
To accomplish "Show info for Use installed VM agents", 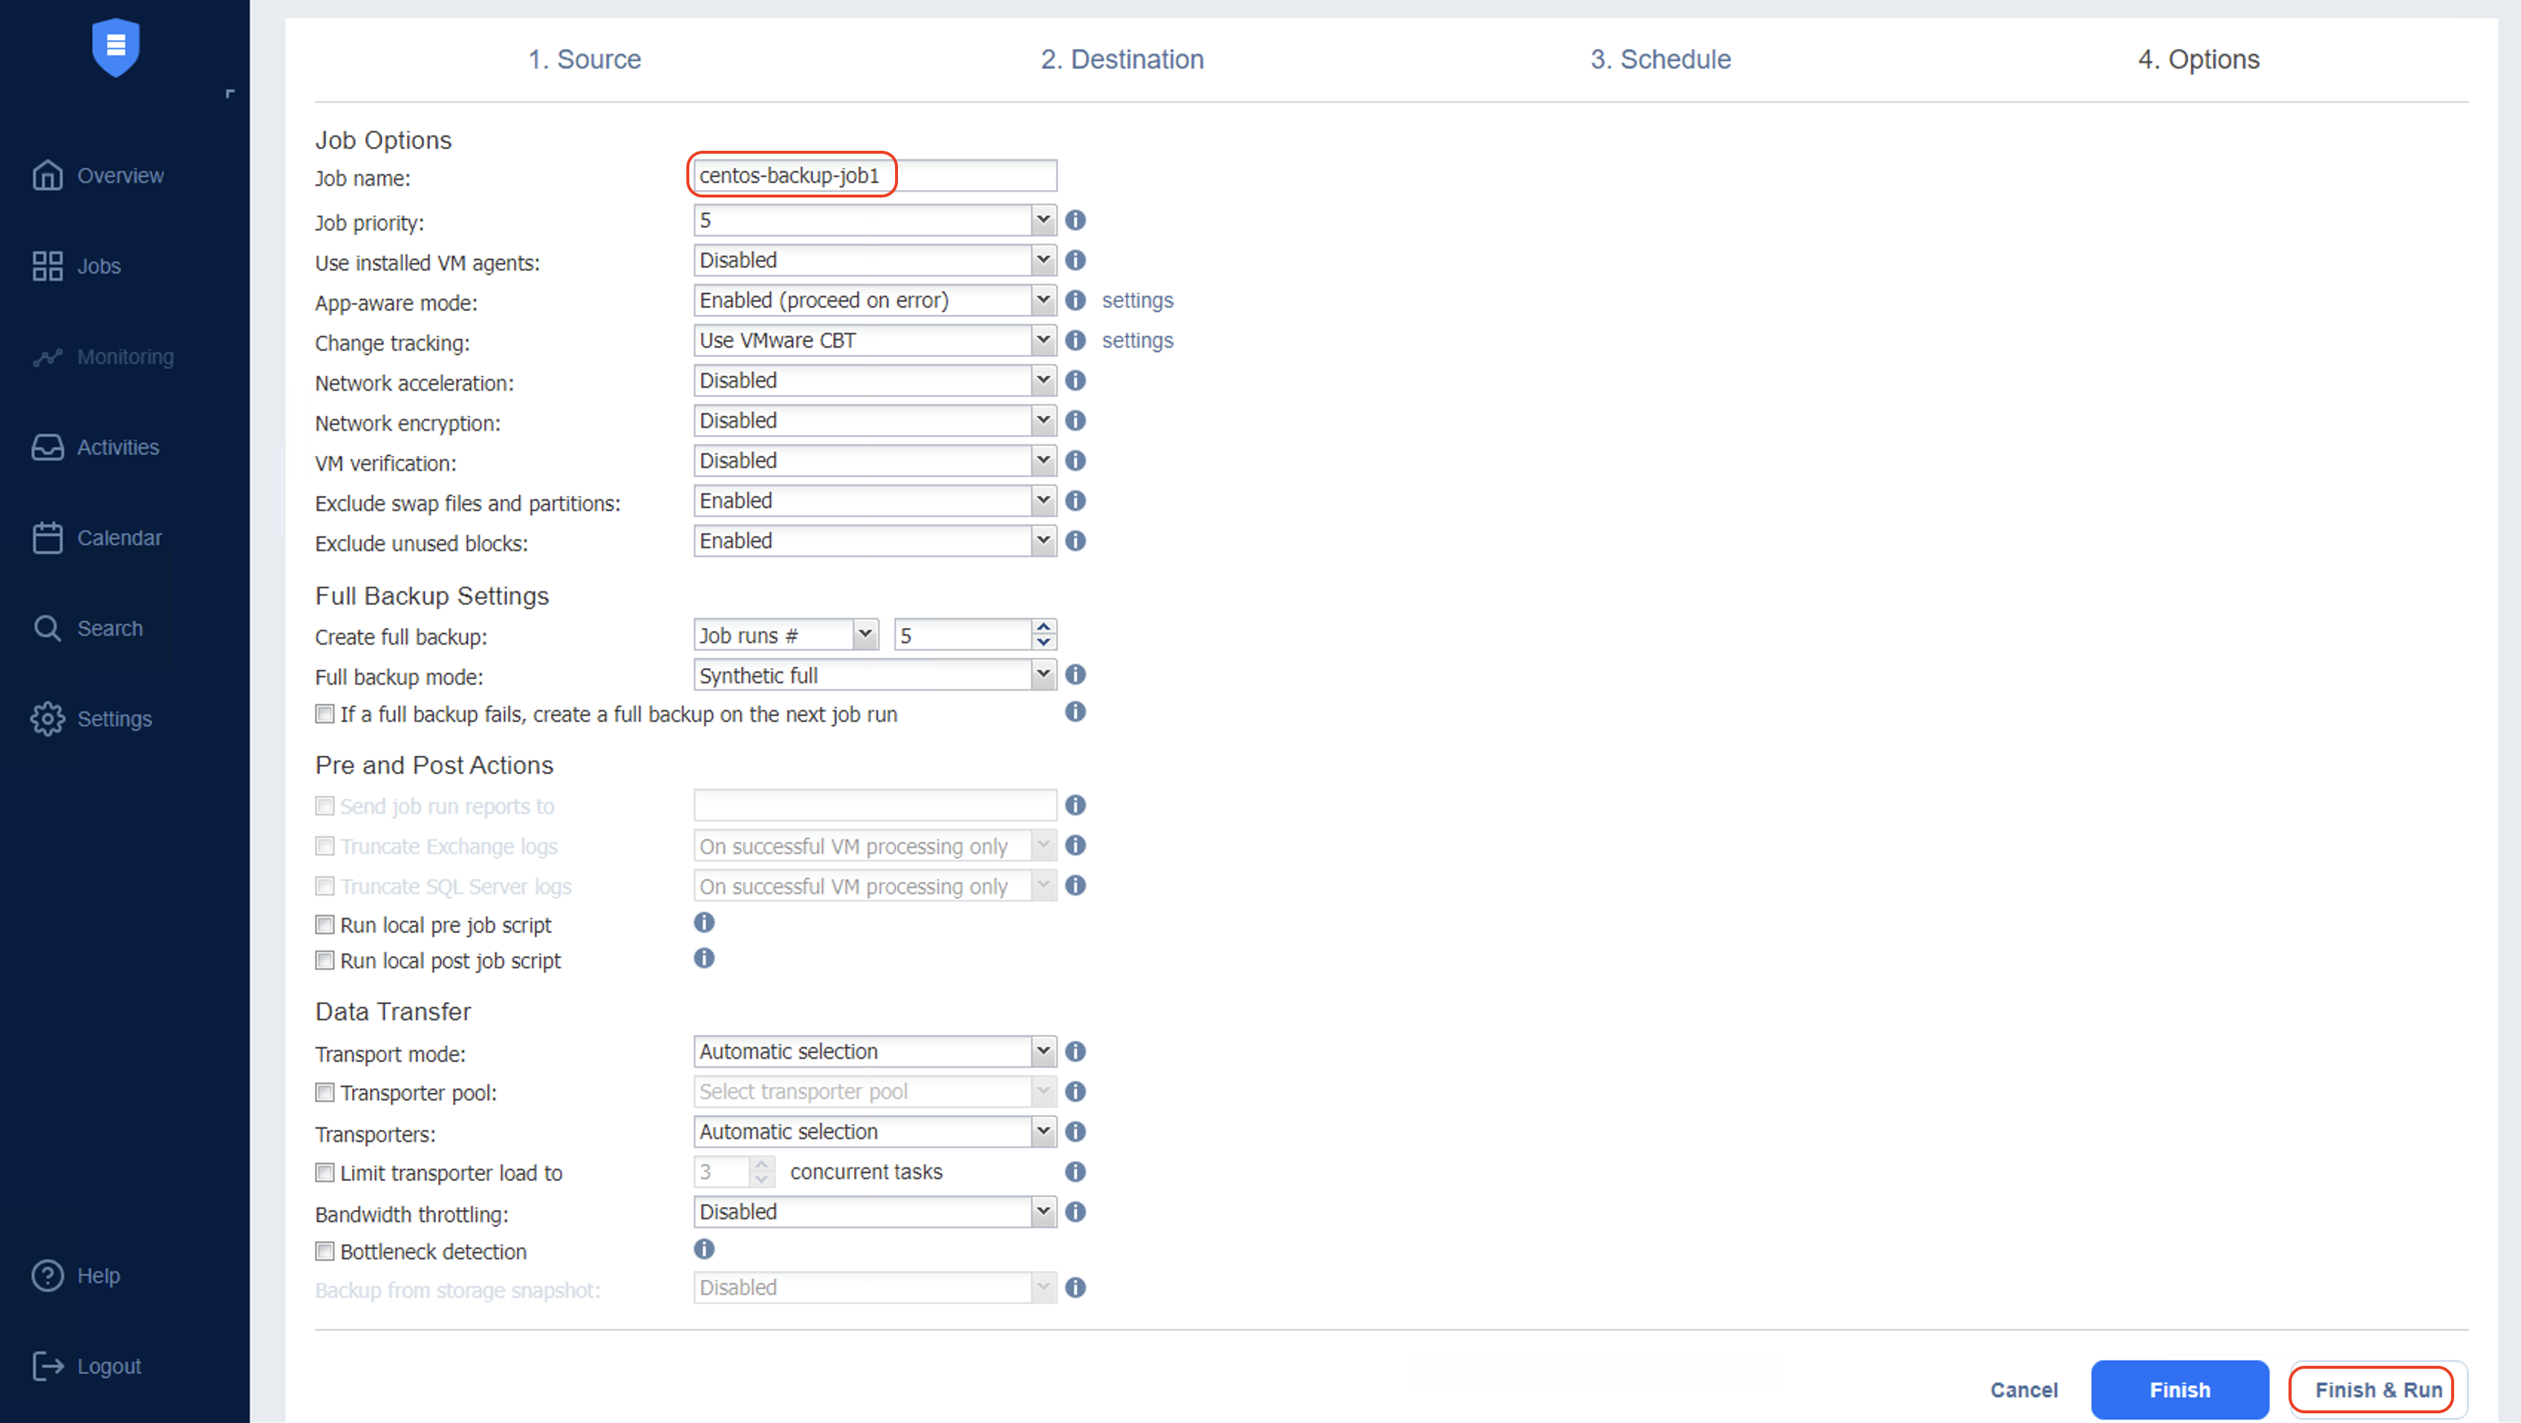I will pos(1075,261).
